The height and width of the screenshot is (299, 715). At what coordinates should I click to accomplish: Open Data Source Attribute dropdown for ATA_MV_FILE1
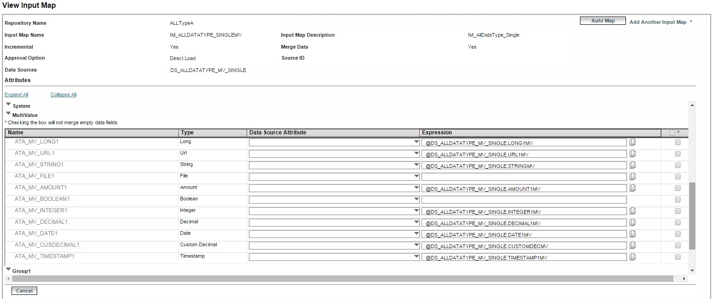pyautogui.click(x=334, y=177)
